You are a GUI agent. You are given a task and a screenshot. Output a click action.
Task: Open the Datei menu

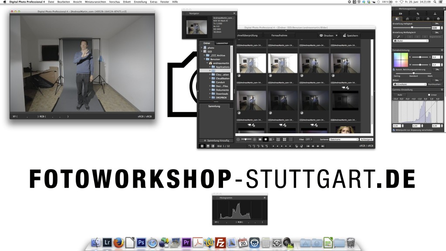pos(51,2)
